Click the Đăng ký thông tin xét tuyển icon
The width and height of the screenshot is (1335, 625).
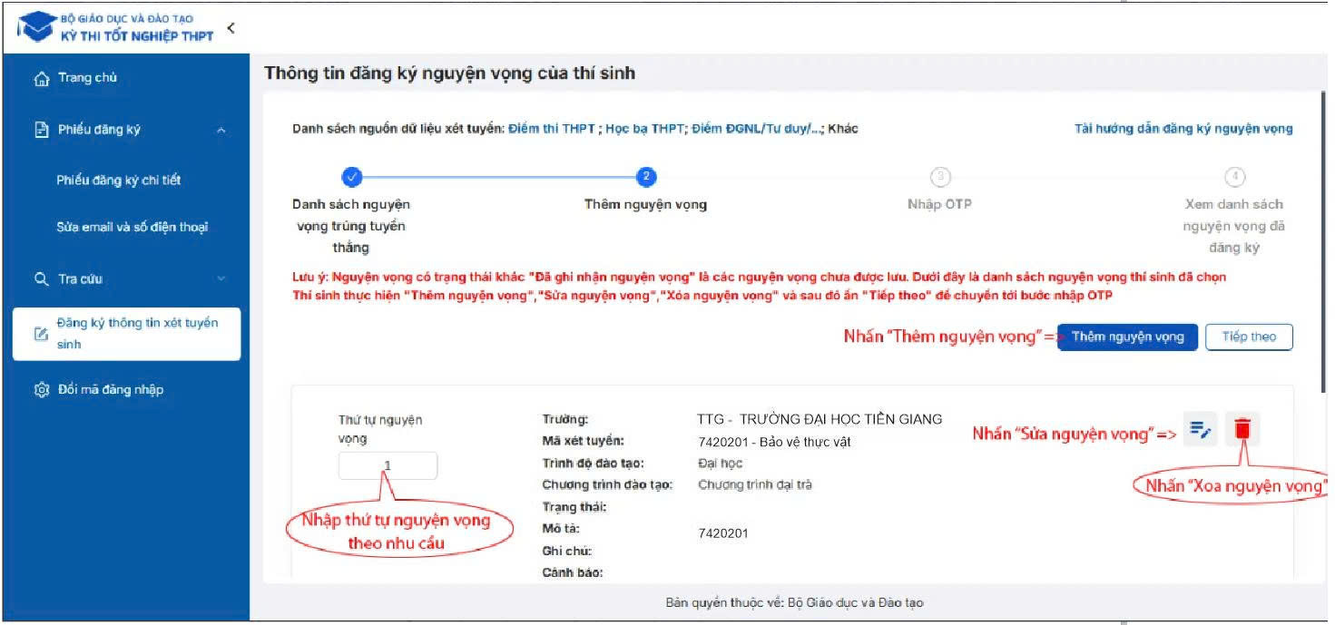pyautogui.click(x=41, y=334)
